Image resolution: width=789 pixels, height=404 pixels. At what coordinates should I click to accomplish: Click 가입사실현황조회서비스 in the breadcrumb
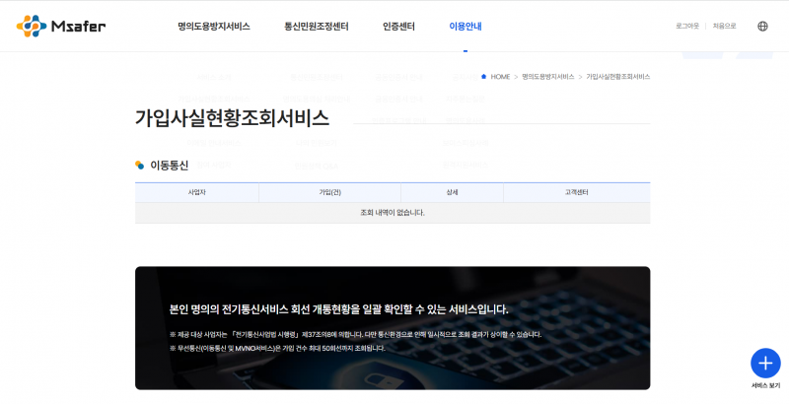618,77
